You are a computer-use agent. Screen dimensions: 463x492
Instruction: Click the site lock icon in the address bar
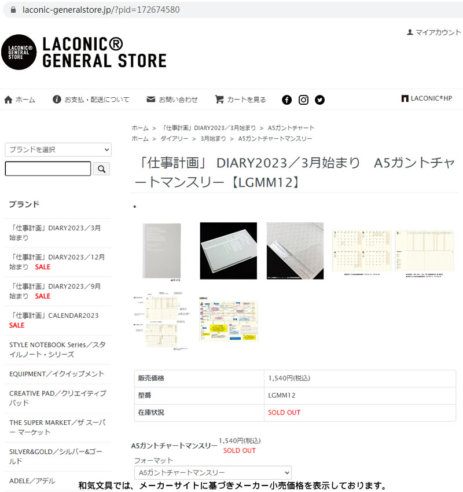pyautogui.click(x=13, y=10)
